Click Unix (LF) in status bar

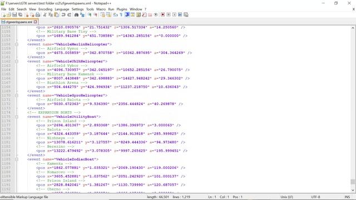(x=287, y=197)
